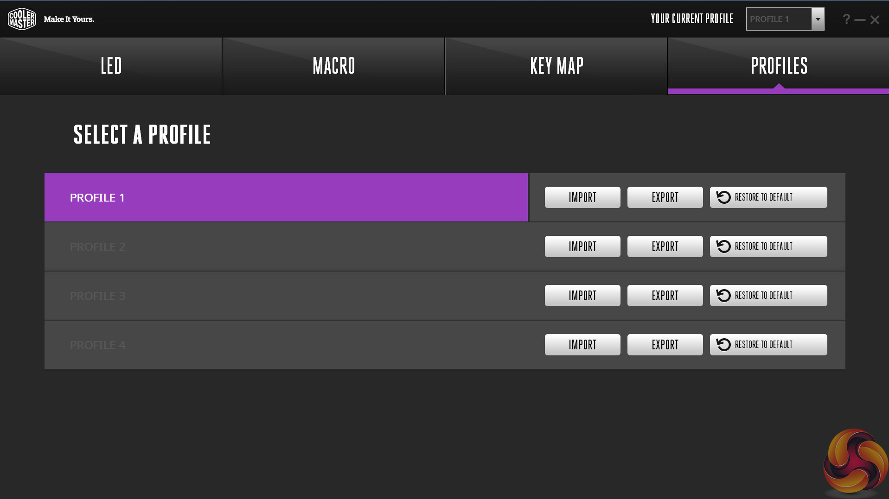Switch to the LED tab
Image resolution: width=889 pixels, height=499 pixels.
pos(111,66)
